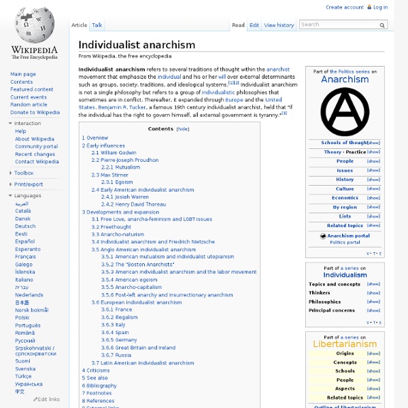Jump to 4 Criticisms section
408x408 pixels.
tap(96, 371)
